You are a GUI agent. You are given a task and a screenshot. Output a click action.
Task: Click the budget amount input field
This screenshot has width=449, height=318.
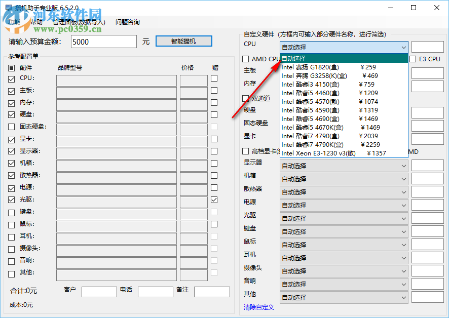click(x=103, y=42)
